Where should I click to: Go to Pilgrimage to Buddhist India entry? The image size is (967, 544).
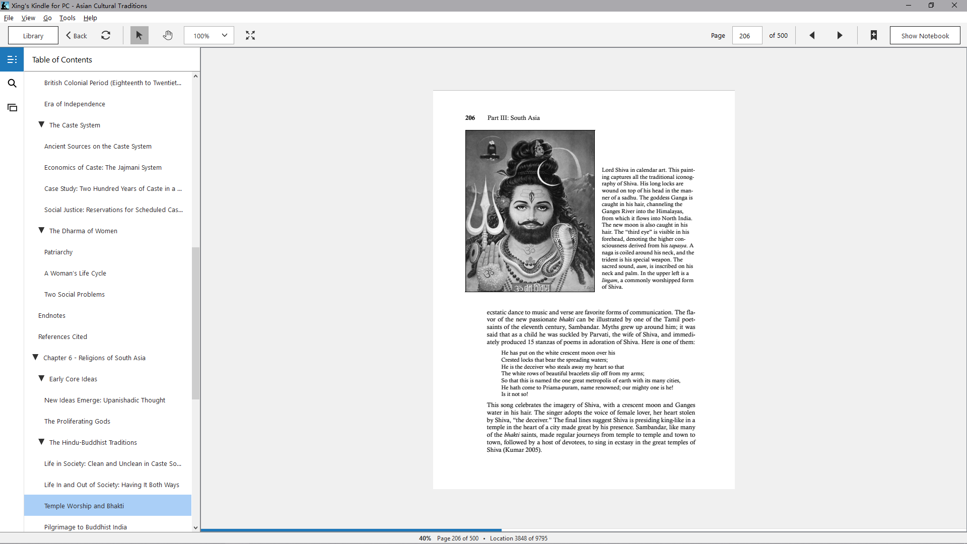86,527
